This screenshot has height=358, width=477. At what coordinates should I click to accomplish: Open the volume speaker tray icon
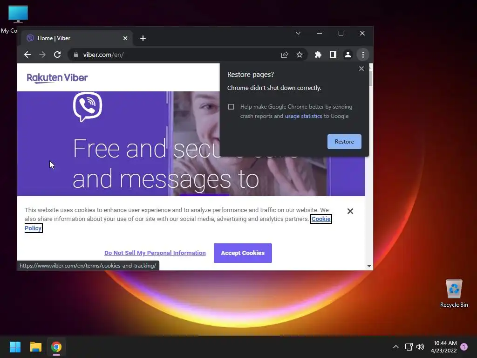420,347
